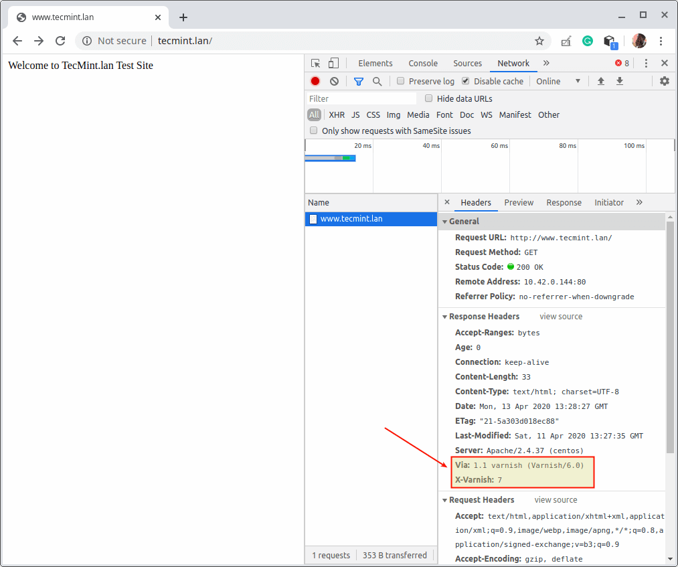Open Chrome three-dot menu
678x567 pixels.
(x=661, y=41)
